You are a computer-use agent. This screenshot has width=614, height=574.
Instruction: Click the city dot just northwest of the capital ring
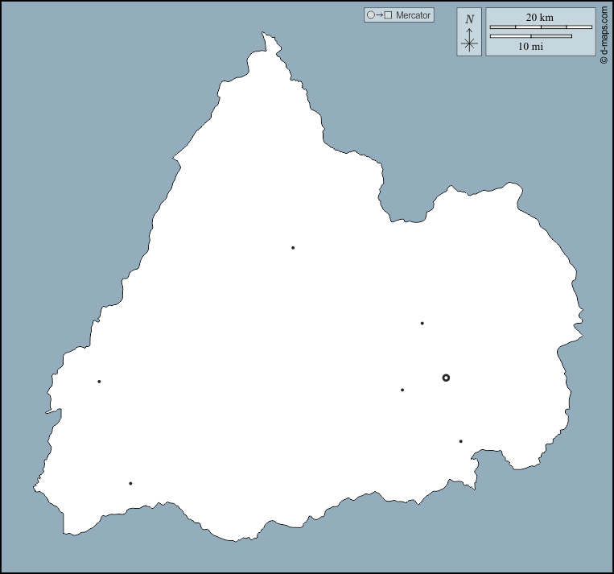tap(422, 324)
